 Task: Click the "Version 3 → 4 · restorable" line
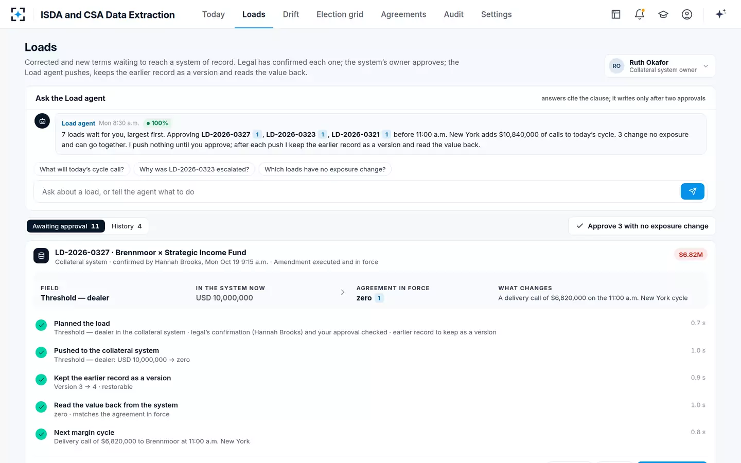click(93, 387)
